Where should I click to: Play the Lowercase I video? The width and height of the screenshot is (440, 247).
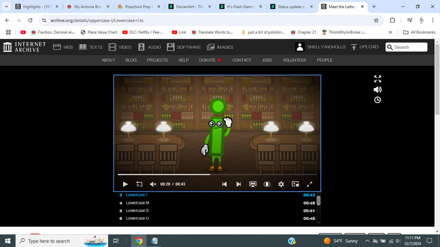(125, 184)
